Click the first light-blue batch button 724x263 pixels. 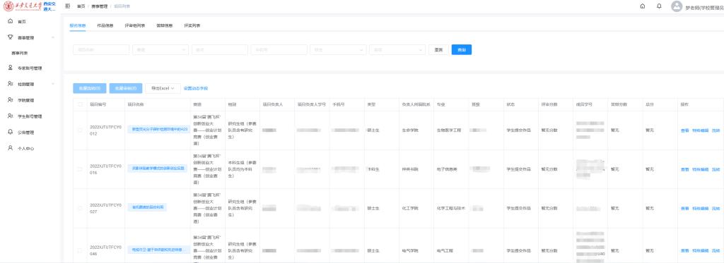coord(90,88)
